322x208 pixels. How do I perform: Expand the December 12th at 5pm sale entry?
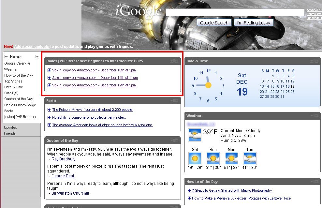point(49,85)
